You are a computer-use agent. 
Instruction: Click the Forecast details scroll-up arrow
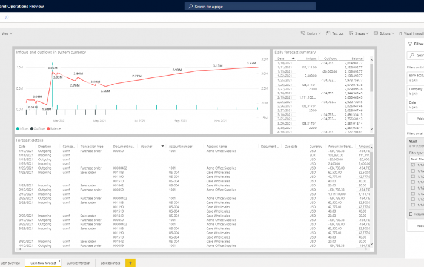(371, 148)
